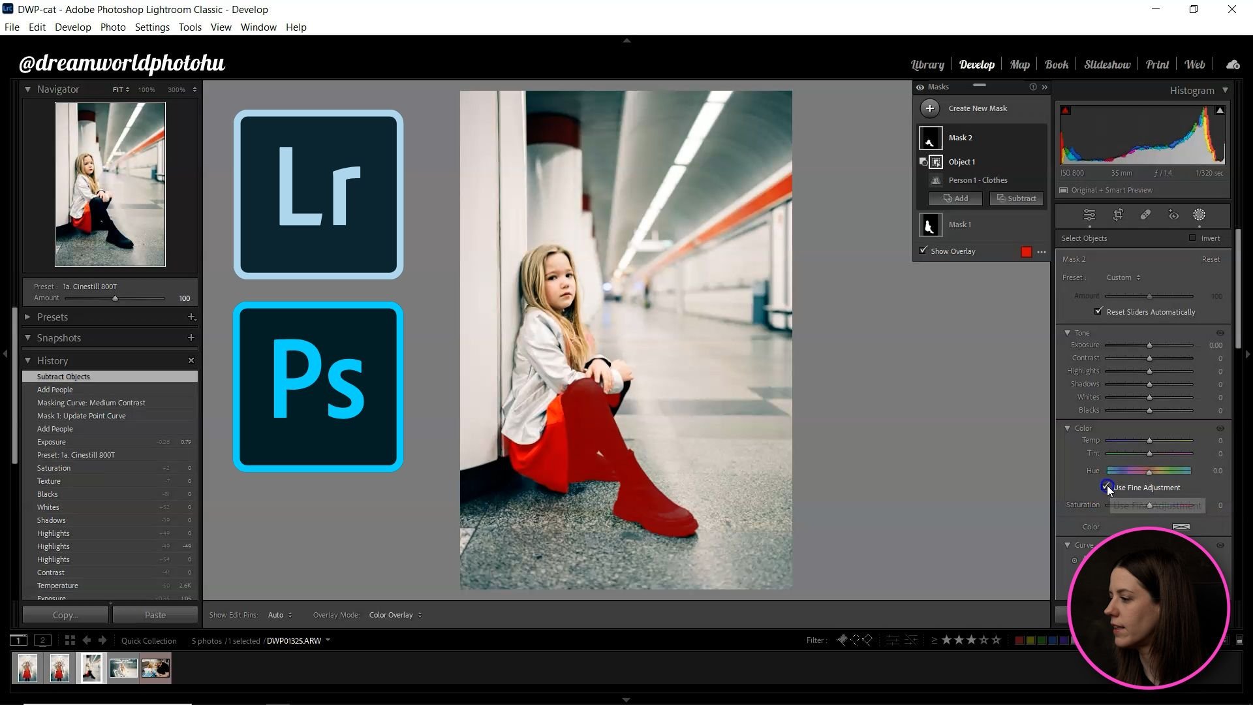
Task: Click the cloud sync status icon
Action: click(1233, 65)
